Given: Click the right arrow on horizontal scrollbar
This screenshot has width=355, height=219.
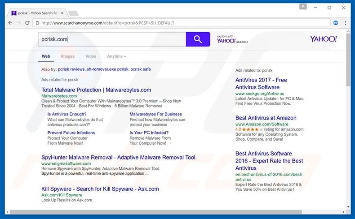Looking at the screenshot, I should coord(343,212).
